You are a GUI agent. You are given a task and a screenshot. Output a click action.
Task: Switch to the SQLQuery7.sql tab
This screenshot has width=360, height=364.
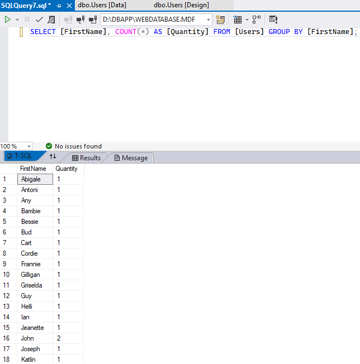pyautogui.click(x=26, y=6)
